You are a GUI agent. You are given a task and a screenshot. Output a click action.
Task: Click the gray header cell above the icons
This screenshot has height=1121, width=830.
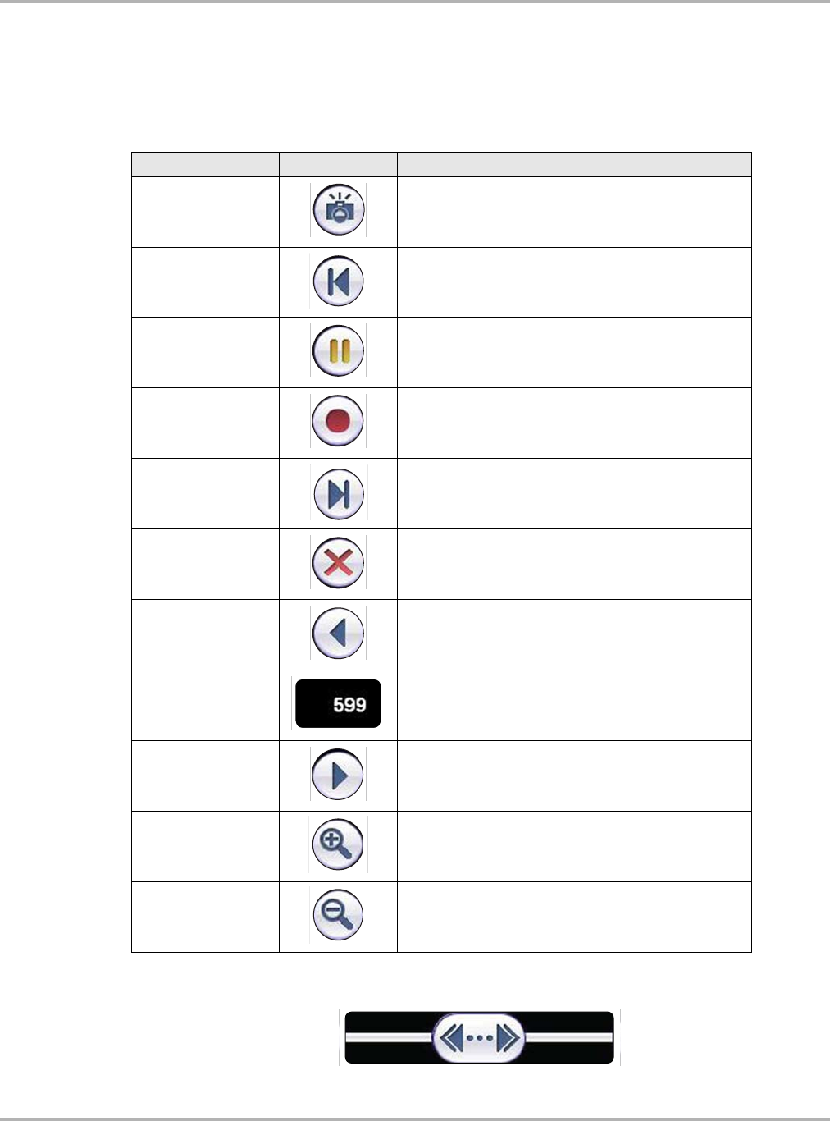(x=338, y=164)
